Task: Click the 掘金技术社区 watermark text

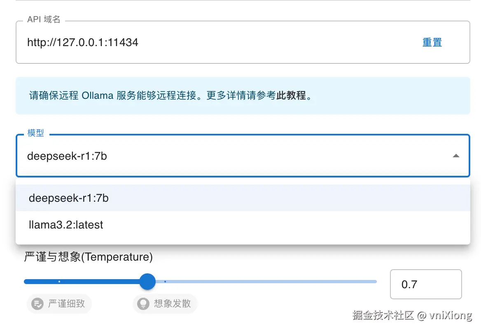Action: point(383,316)
